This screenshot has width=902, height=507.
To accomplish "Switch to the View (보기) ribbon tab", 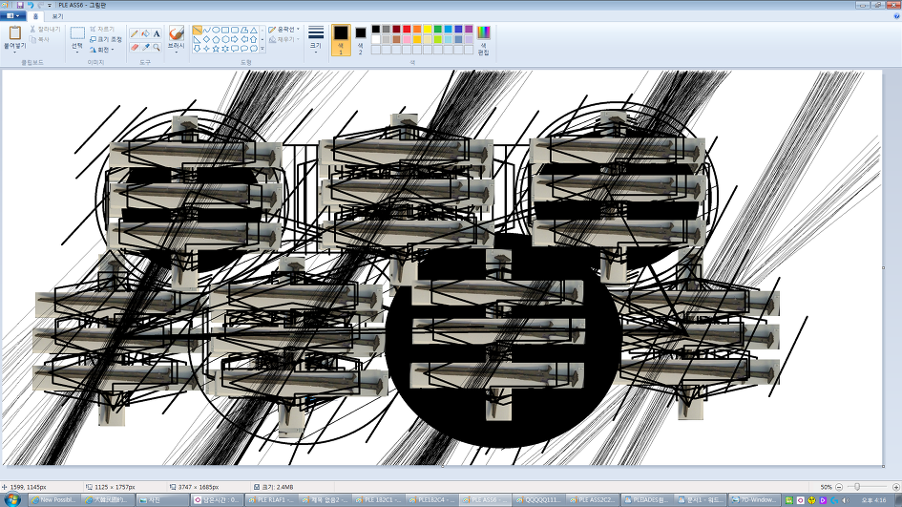I will 57,16.
